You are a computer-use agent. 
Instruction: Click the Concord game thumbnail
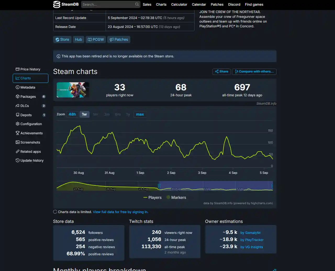[x=73, y=90]
